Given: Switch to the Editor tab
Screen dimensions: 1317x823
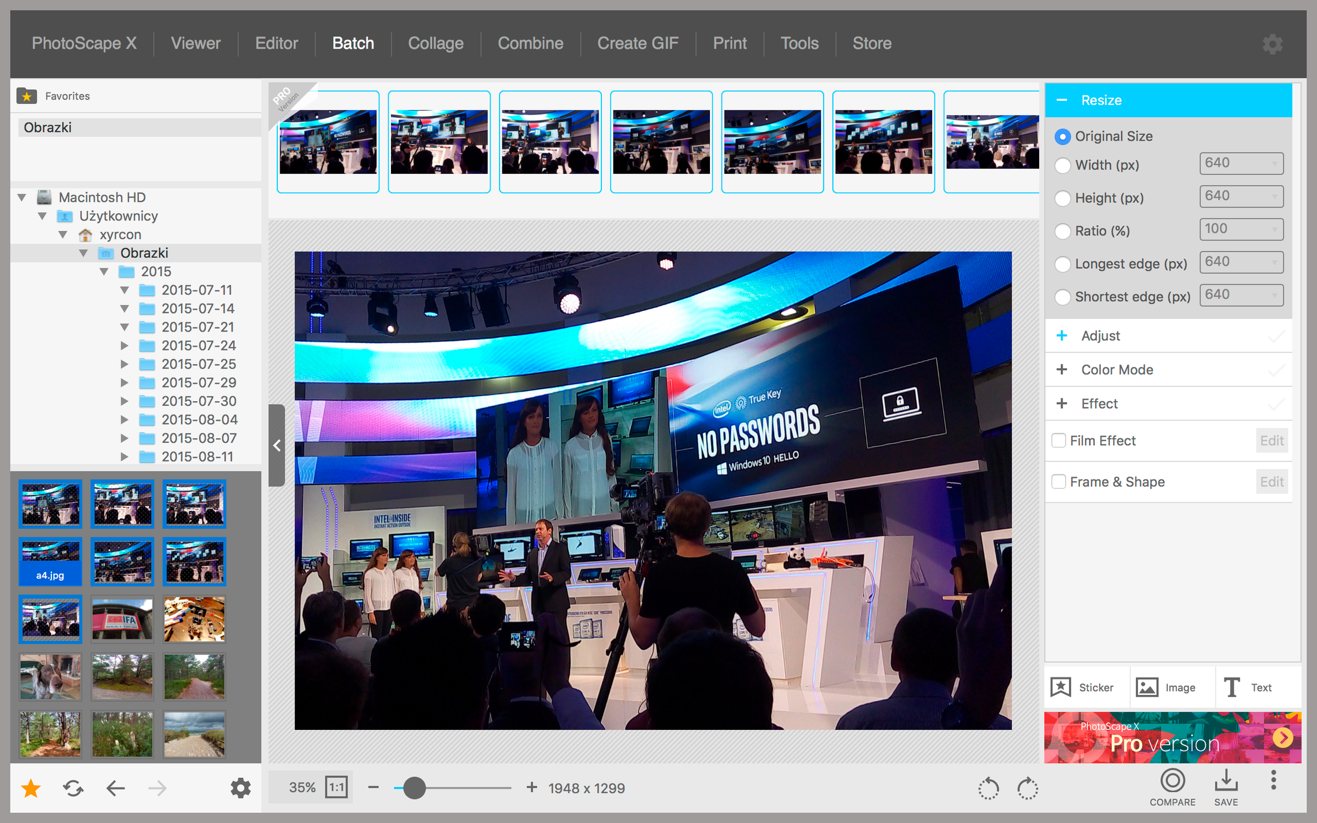Looking at the screenshot, I should click(277, 43).
